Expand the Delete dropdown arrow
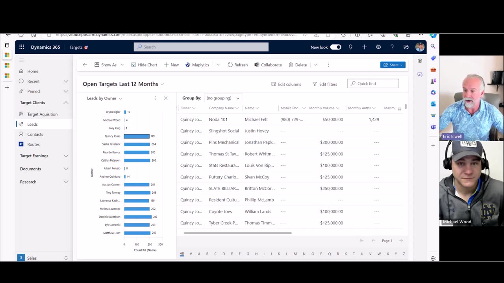This screenshot has height=283, width=504. [x=315, y=65]
